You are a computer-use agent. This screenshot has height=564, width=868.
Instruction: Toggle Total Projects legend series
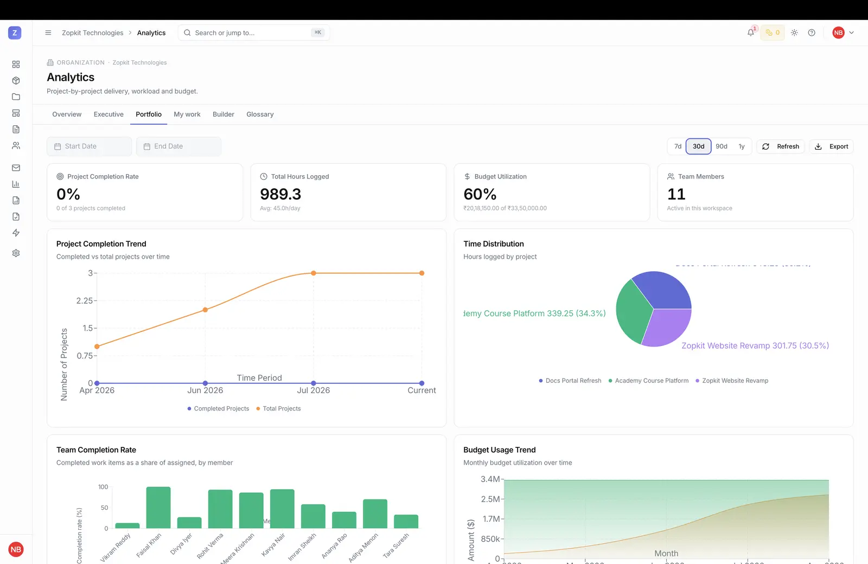[278, 408]
